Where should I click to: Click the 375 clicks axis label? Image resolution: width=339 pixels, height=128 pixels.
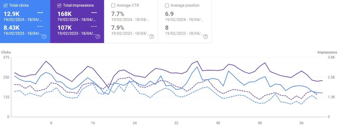(x=6, y=57)
